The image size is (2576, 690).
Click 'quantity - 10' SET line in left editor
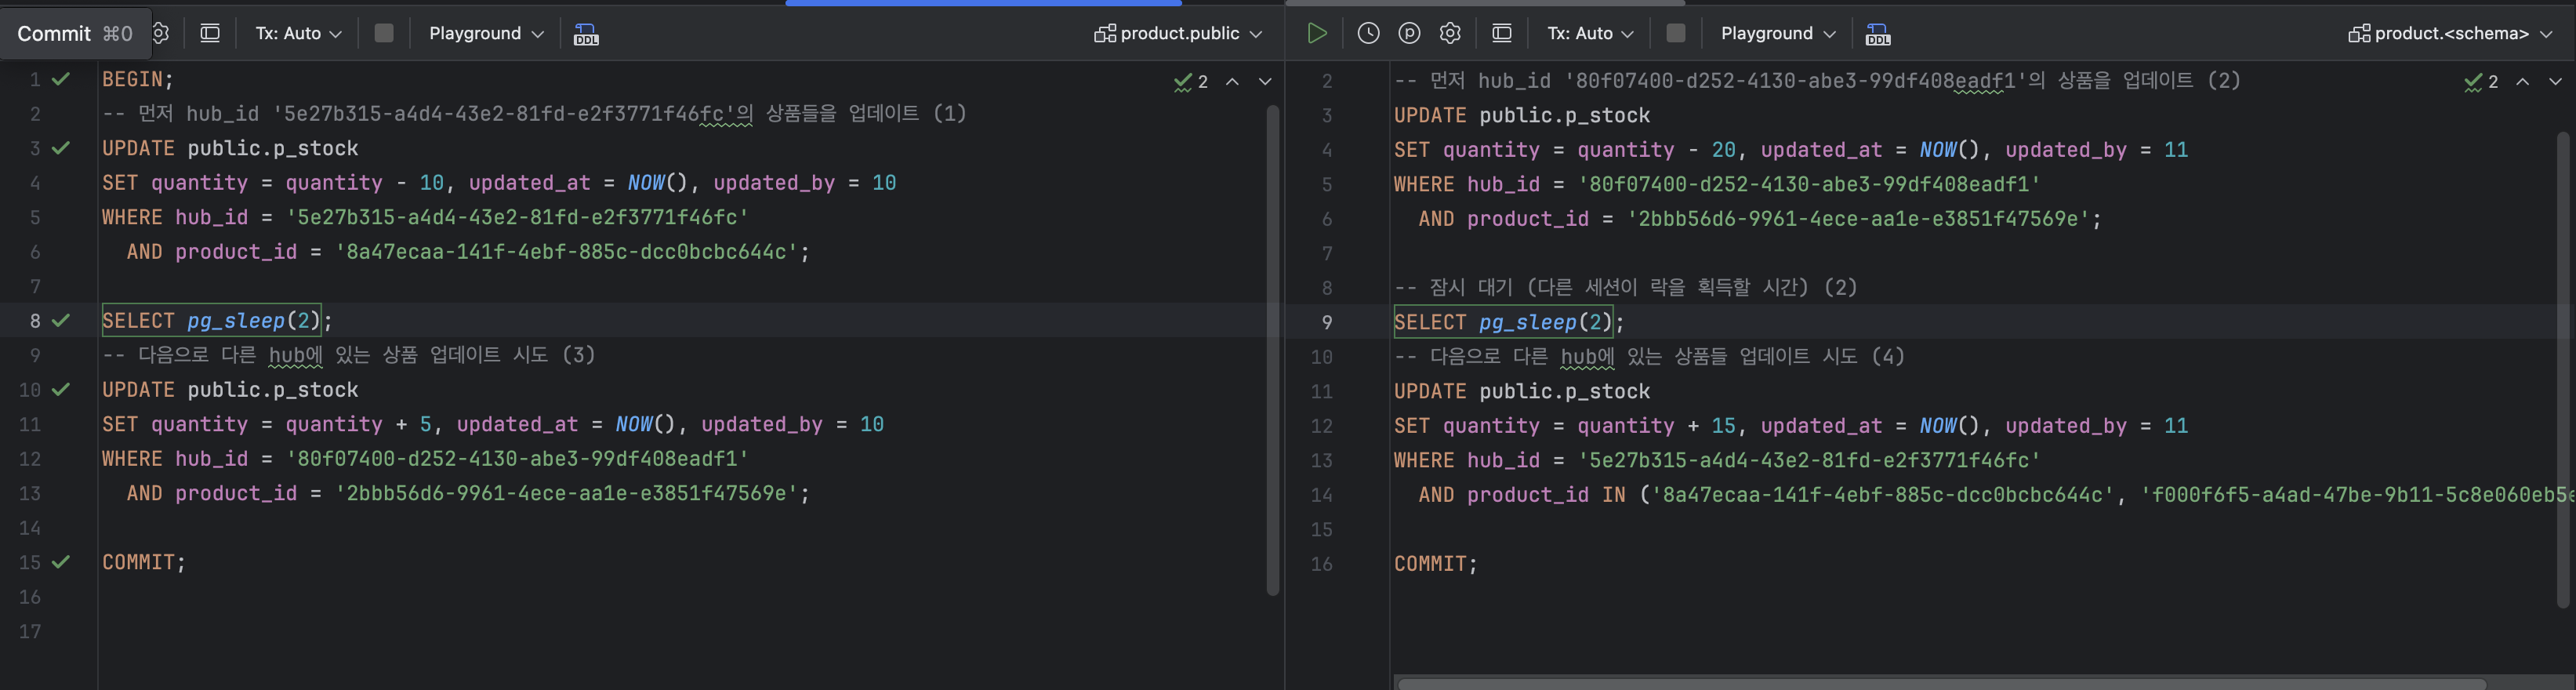[499, 183]
